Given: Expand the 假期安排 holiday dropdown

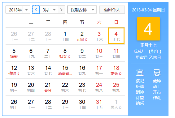Looking at the screenshot, I should [82, 10].
